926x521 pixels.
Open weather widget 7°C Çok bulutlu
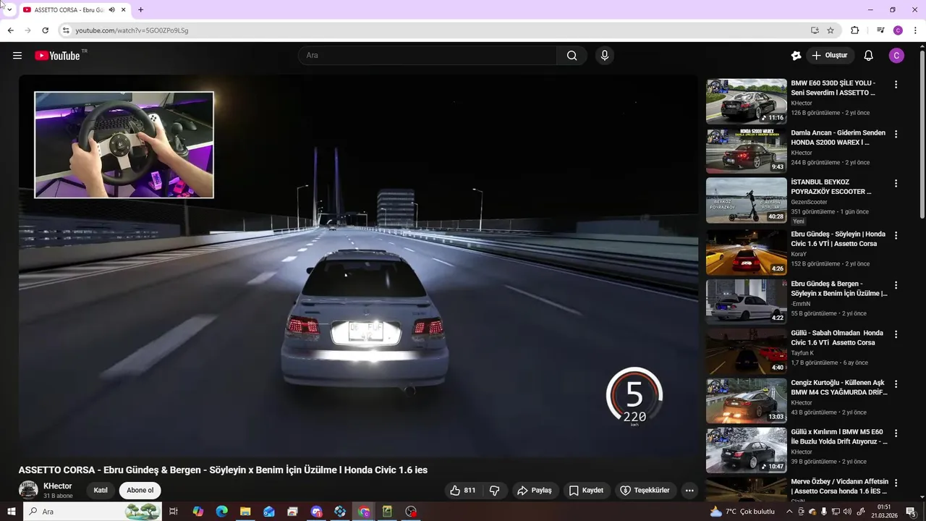pos(742,512)
